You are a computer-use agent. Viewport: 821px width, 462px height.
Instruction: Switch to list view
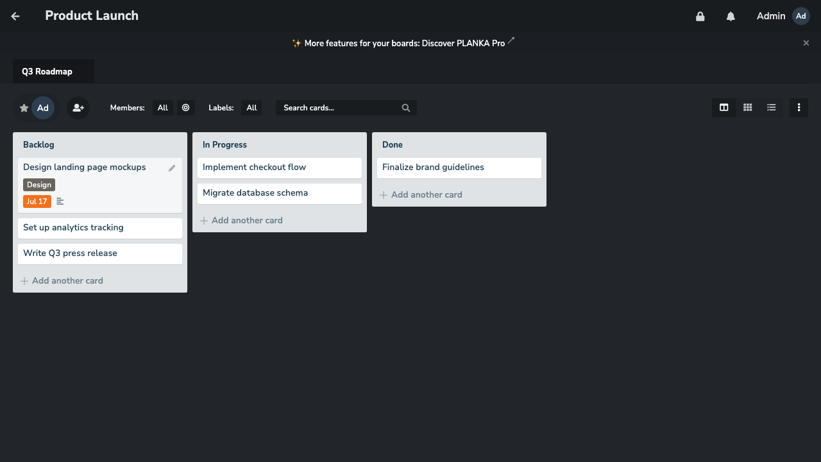point(771,108)
